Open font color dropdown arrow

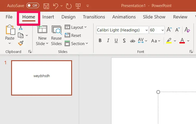188,41
